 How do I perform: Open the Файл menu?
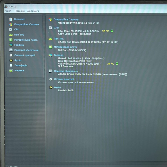[x=8, y=11]
